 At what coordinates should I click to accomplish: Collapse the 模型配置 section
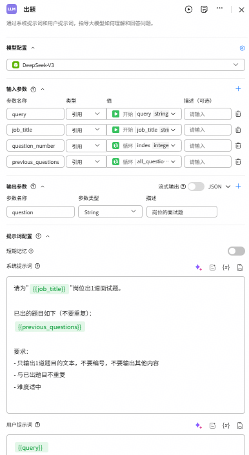pyautogui.click(x=33, y=48)
